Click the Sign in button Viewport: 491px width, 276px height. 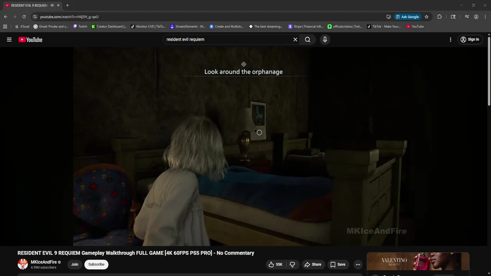click(x=470, y=39)
